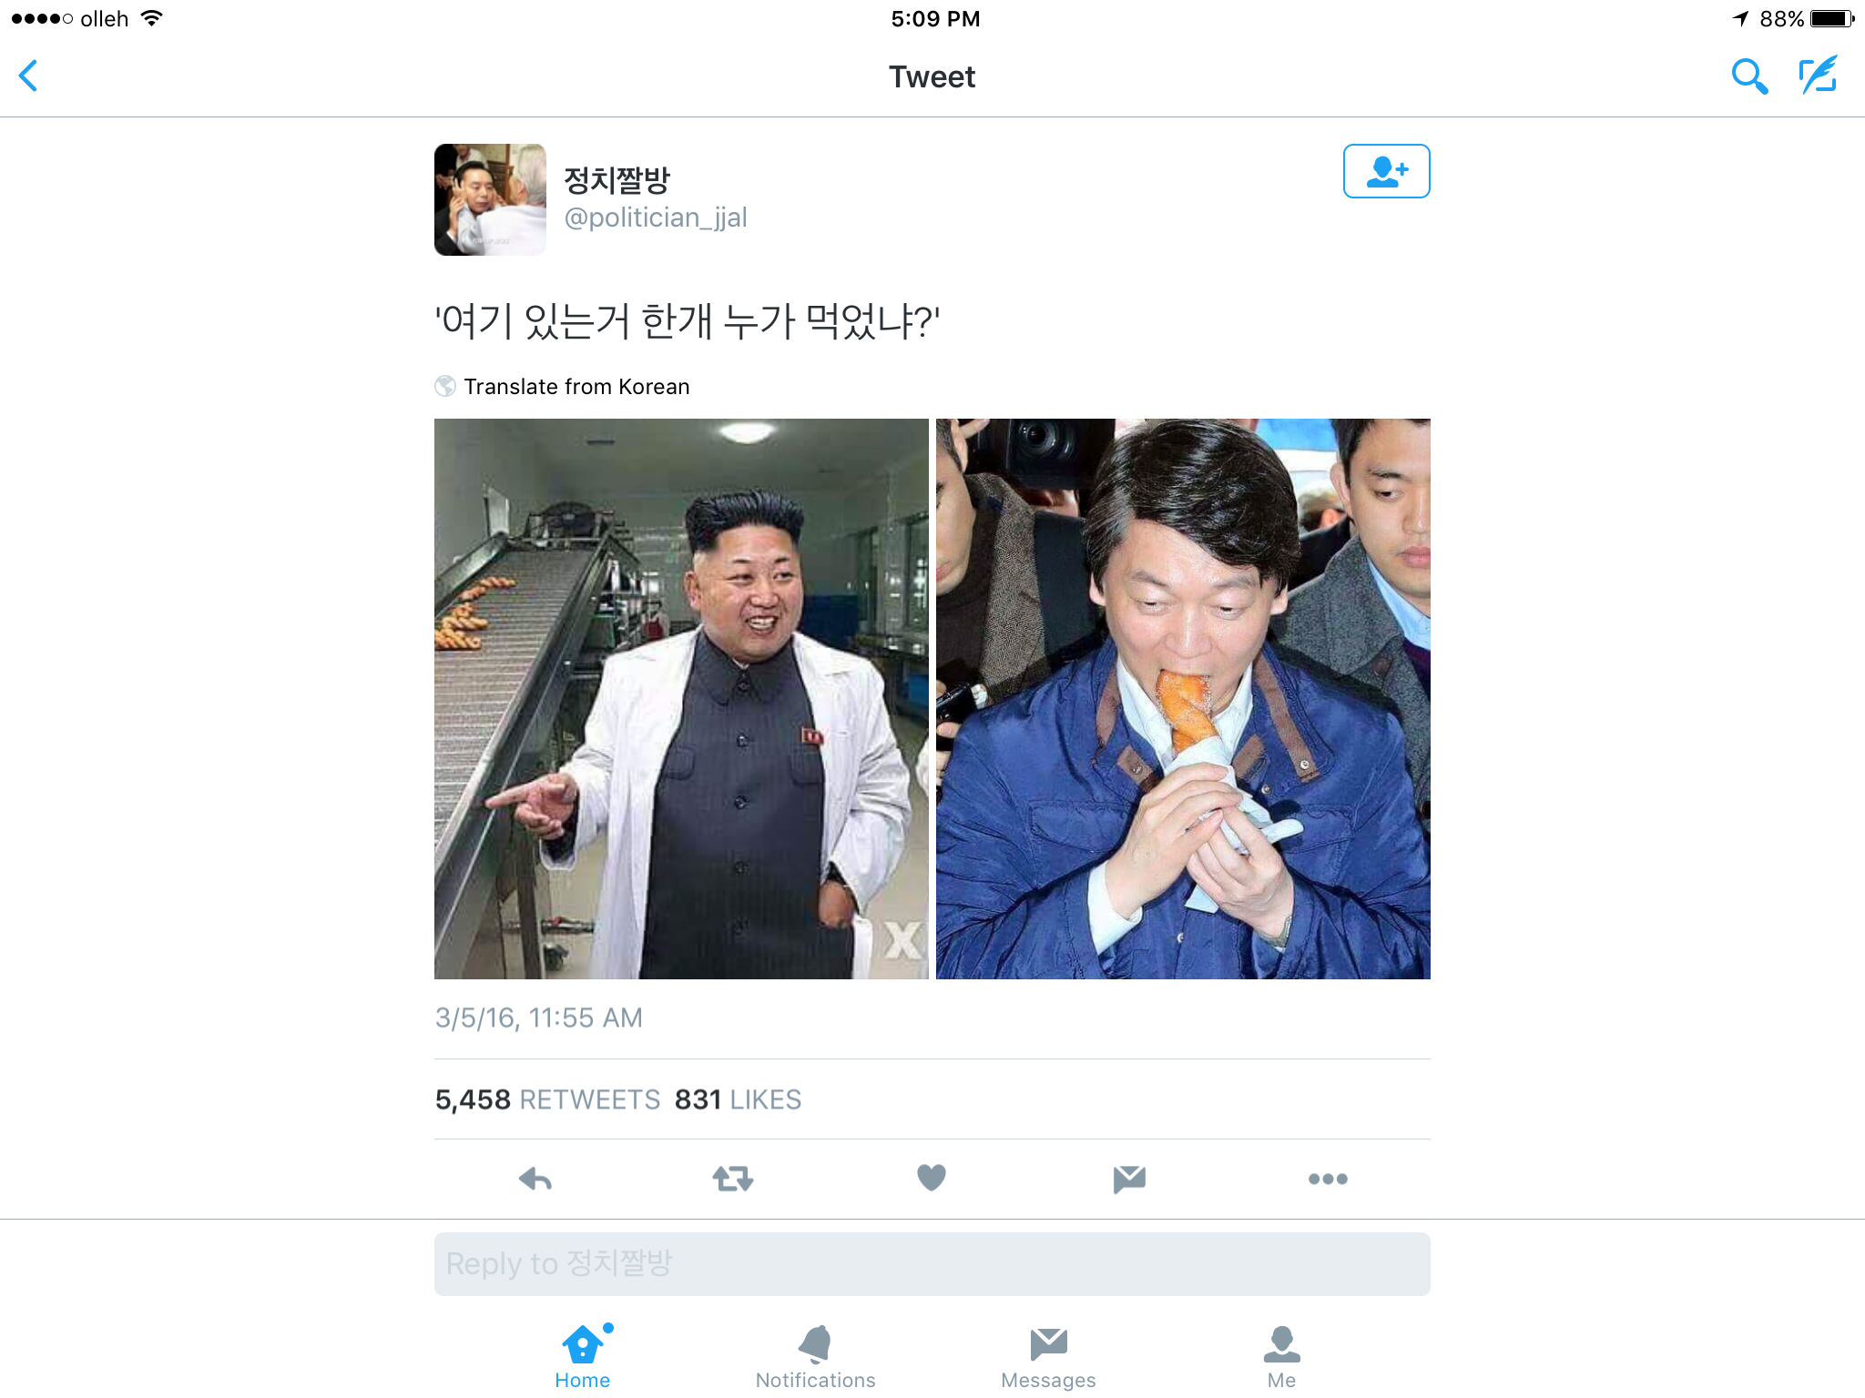
Task: Tap the reply arrow icon
Action: point(535,1179)
